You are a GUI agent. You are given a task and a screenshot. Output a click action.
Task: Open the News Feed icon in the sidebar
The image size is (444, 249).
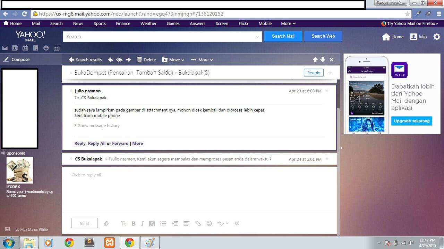click(57, 48)
